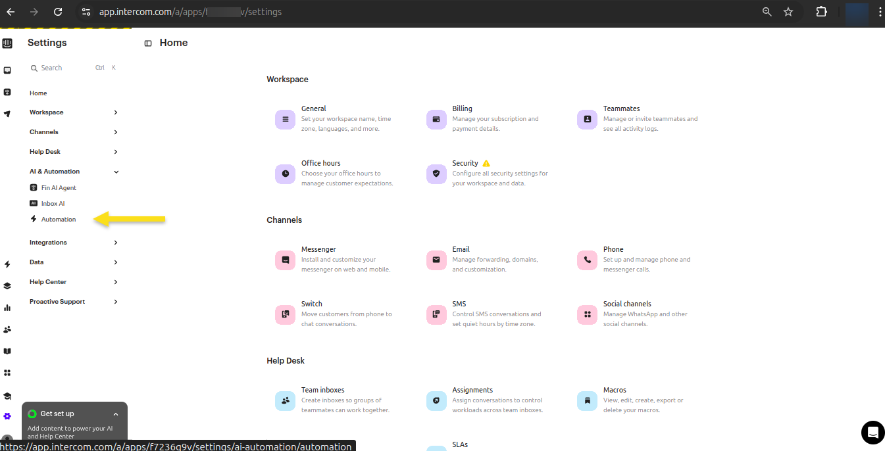
Task: Open the Teammates settings link
Action: point(622,108)
